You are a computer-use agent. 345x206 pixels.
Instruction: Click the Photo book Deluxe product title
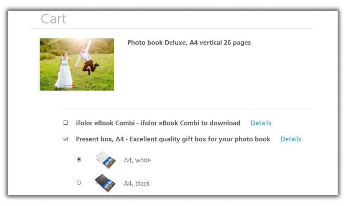tap(189, 43)
